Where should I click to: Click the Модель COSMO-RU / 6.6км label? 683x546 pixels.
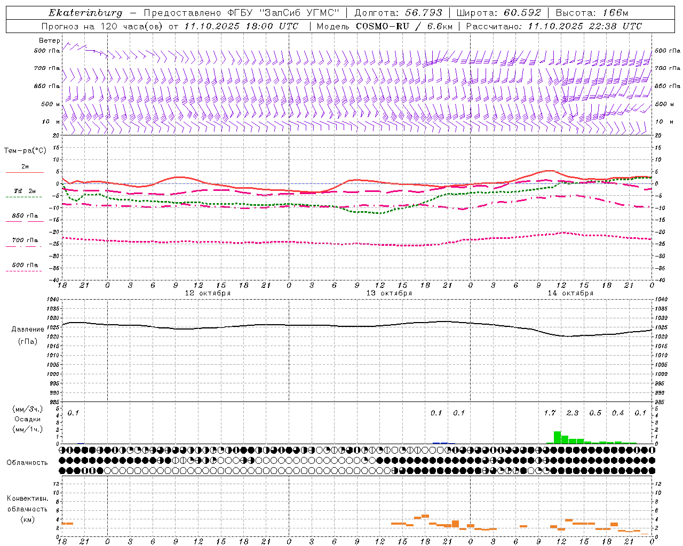[384, 26]
